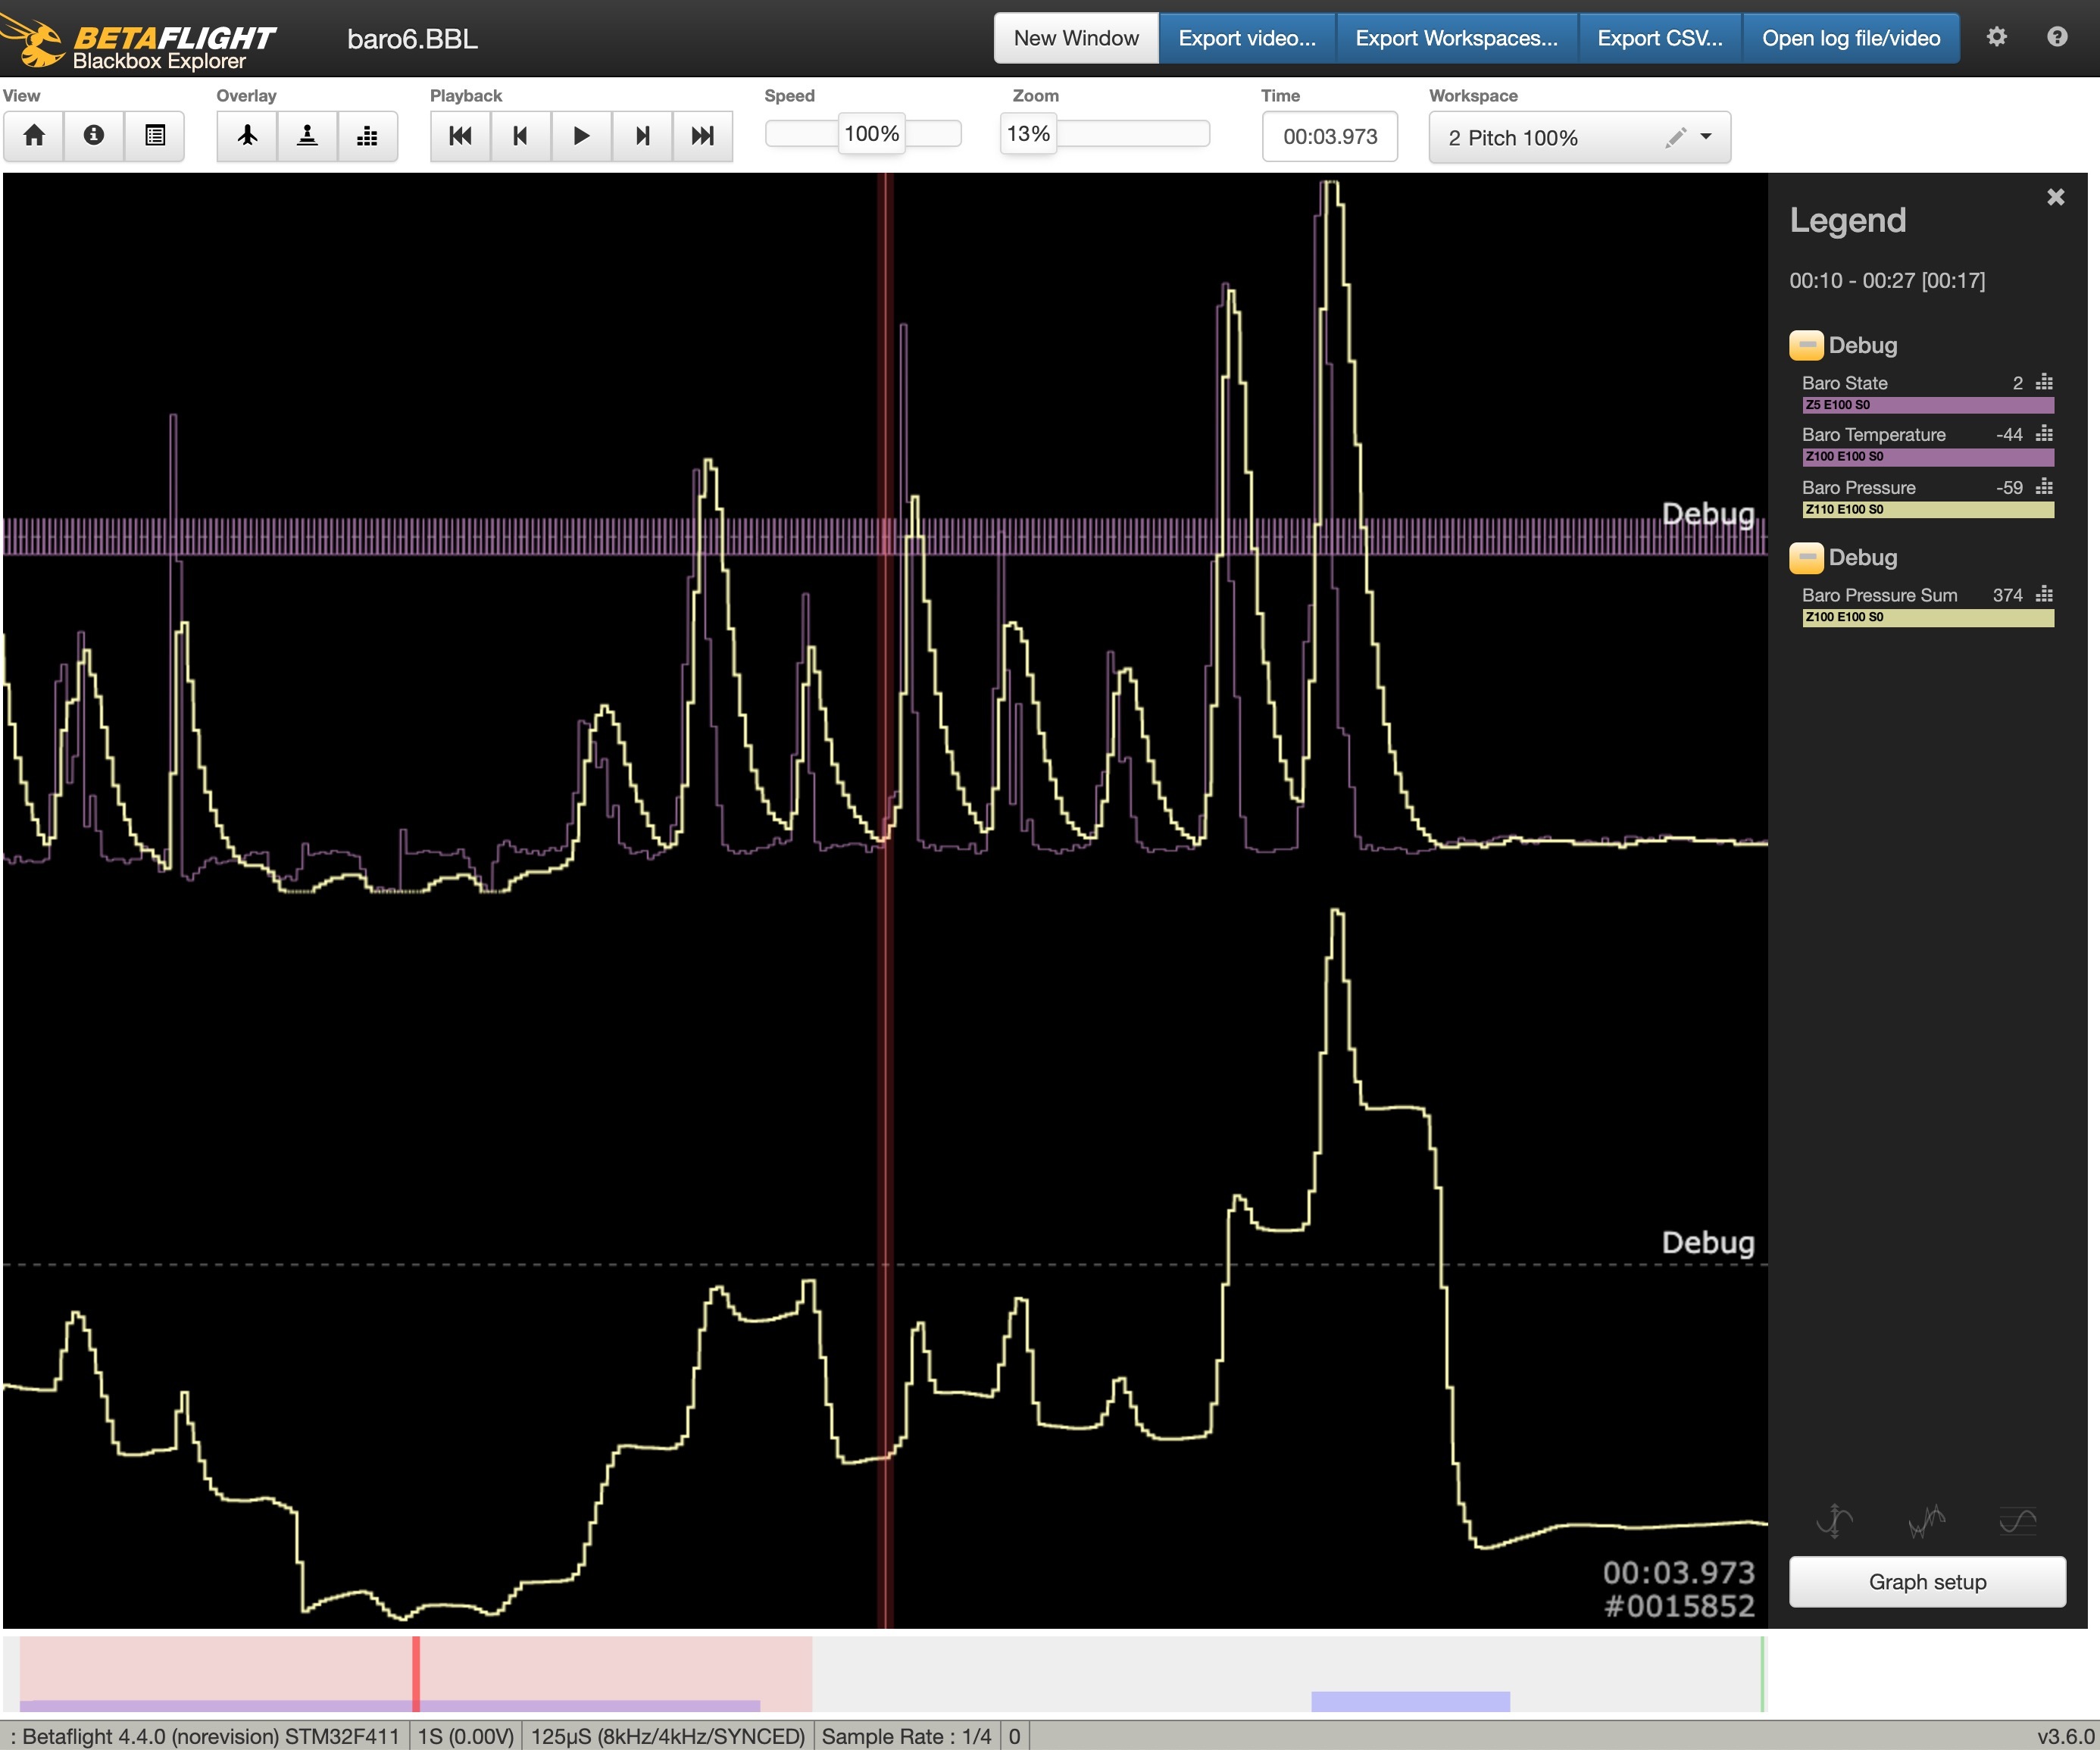This screenshot has width=2100, height=1750.
Task: Collapse the first Debug graph group
Action: click(1805, 346)
